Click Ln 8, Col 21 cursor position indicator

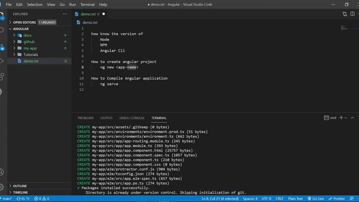(x=220, y=199)
